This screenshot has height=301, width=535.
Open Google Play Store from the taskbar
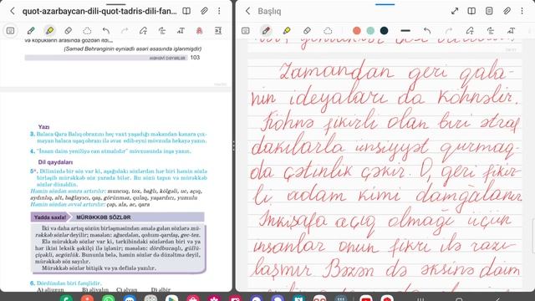(x=171, y=298)
